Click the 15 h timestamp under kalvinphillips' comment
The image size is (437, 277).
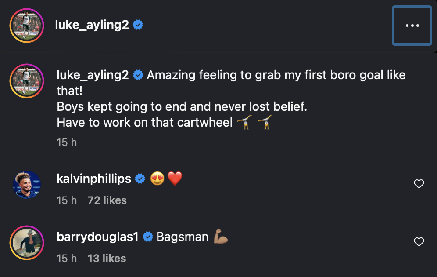67,200
